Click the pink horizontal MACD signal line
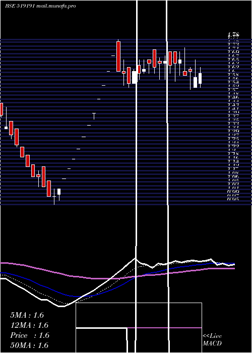Screen dimensions: 252x353 [x=164, y=328]
